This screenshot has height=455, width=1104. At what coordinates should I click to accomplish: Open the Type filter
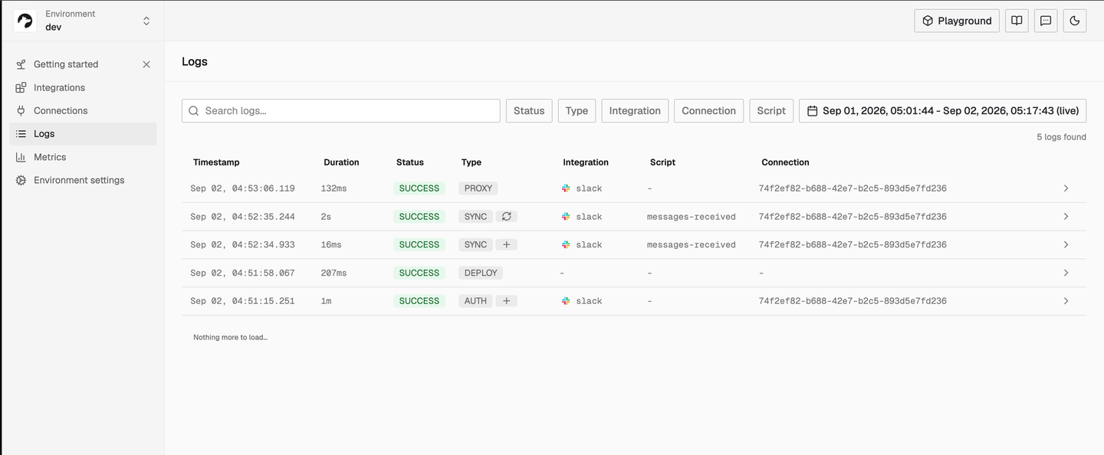click(x=577, y=110)
